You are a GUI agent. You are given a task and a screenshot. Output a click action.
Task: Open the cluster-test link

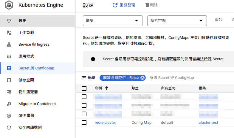[208, 123]
